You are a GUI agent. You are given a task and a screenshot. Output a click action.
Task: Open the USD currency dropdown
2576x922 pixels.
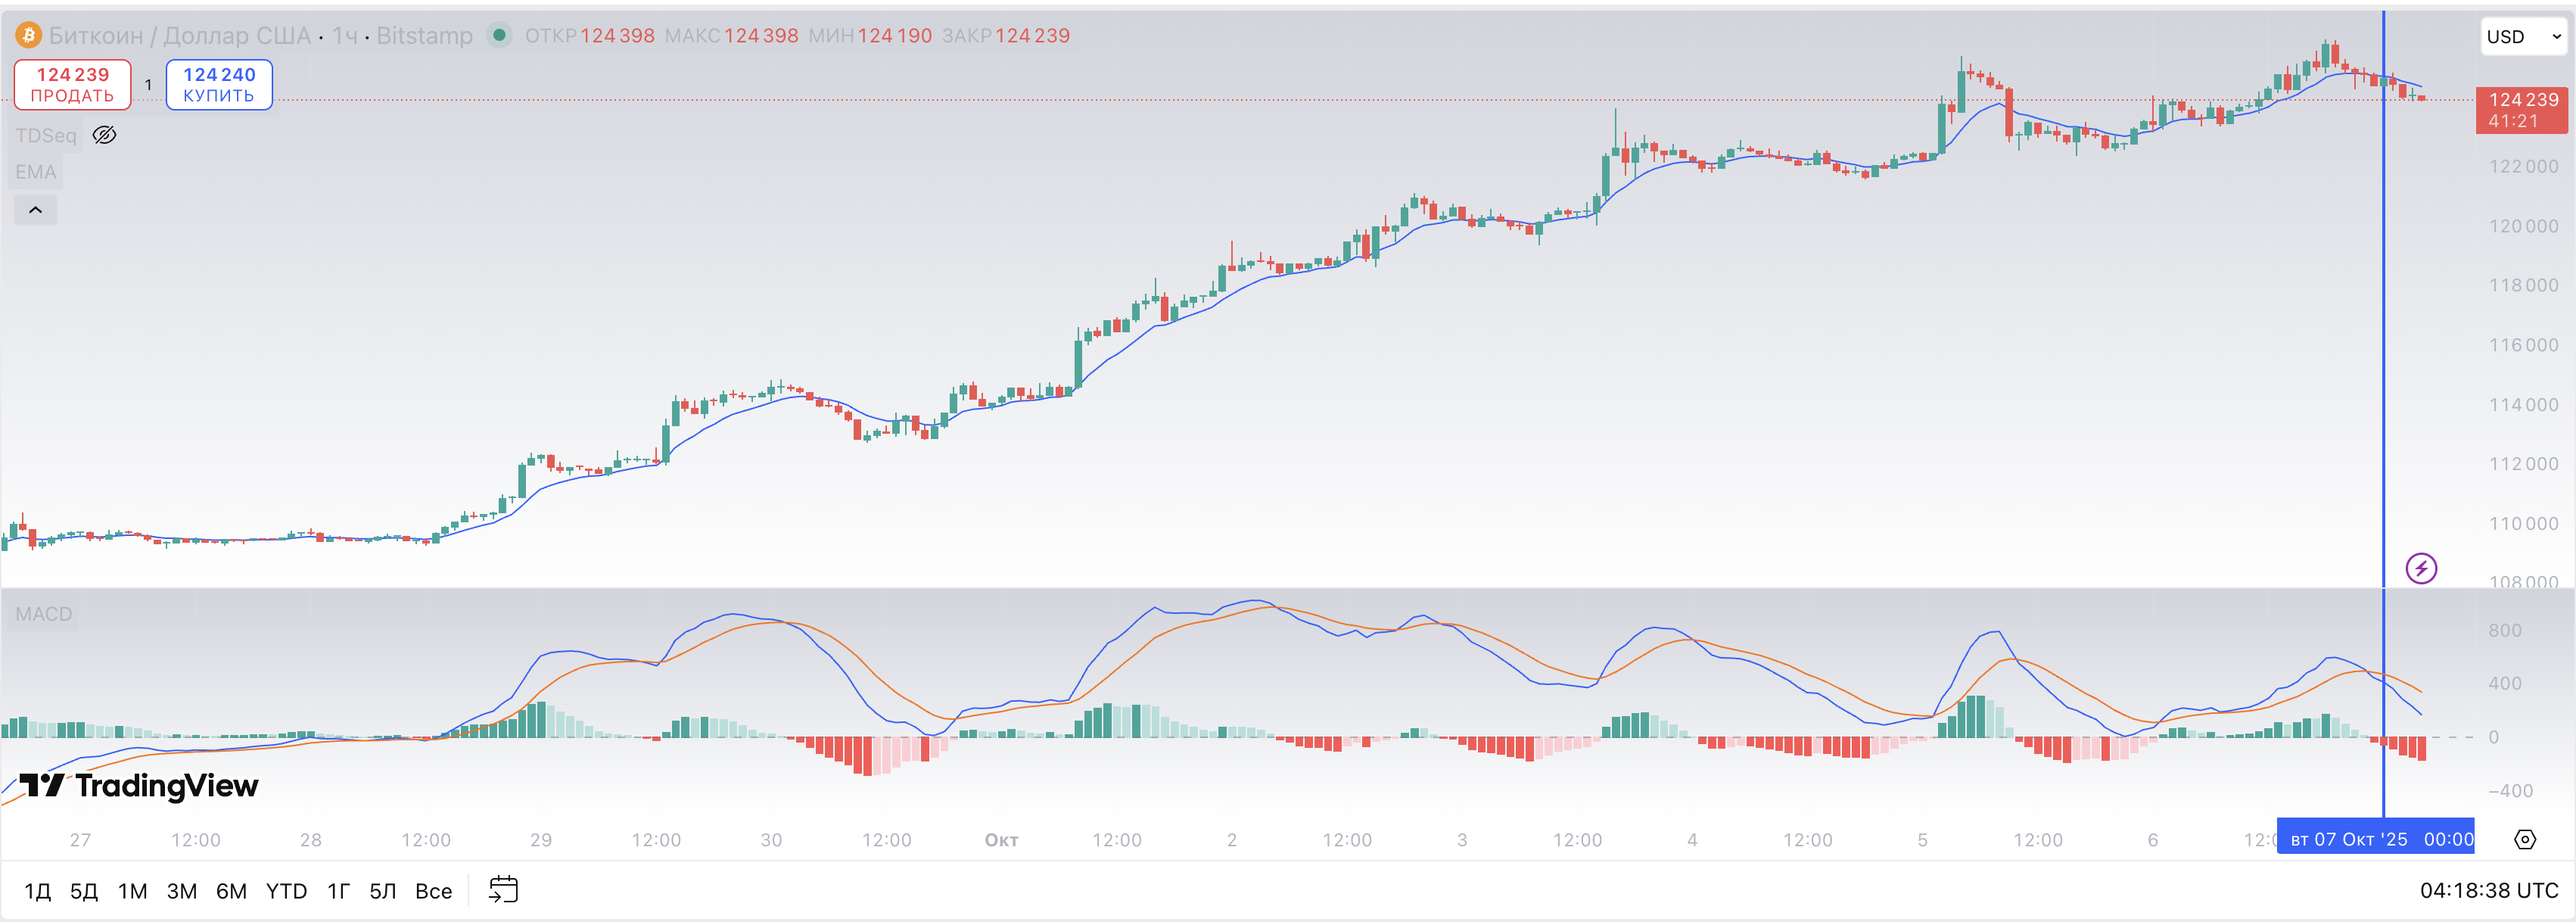2523,37
